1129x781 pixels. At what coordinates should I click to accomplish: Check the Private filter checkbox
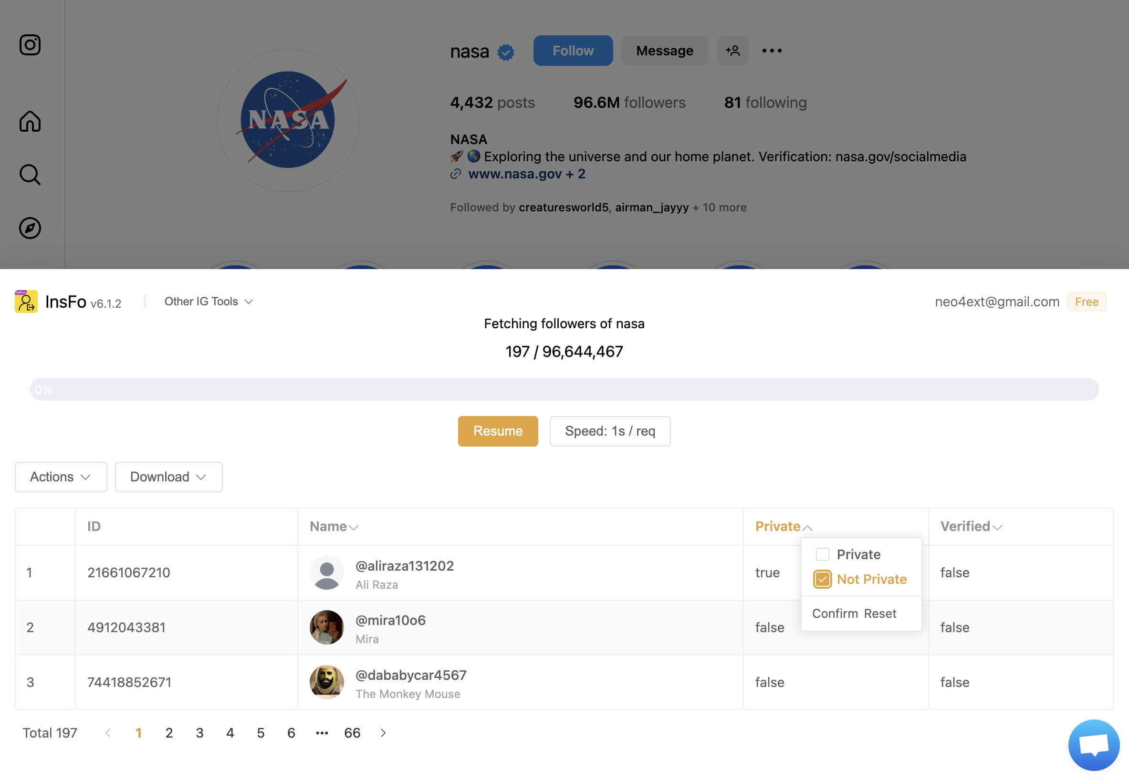[822, 554]
